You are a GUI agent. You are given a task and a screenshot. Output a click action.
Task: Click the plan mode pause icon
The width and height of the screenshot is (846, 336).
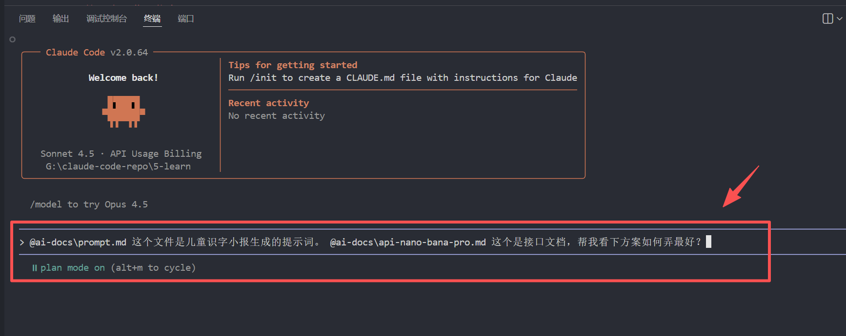click(x=35, y=268)
